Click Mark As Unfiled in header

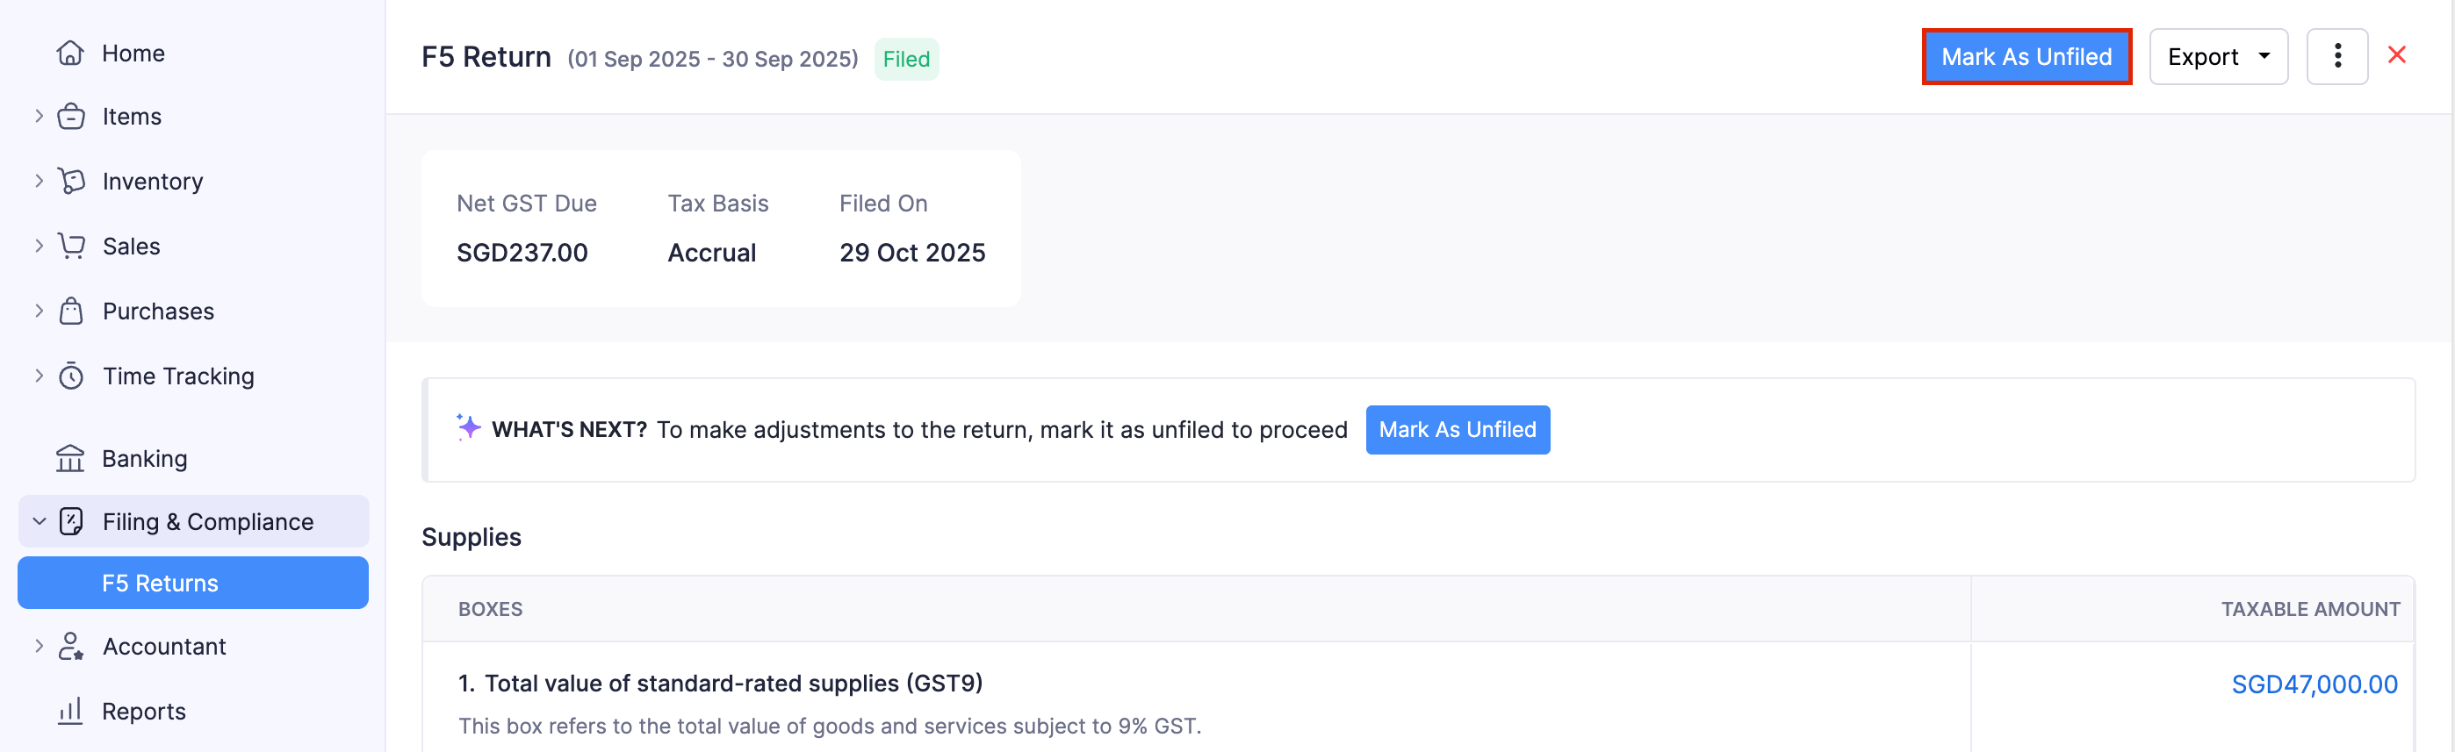pyautogui.click(x=2025, y=57)
